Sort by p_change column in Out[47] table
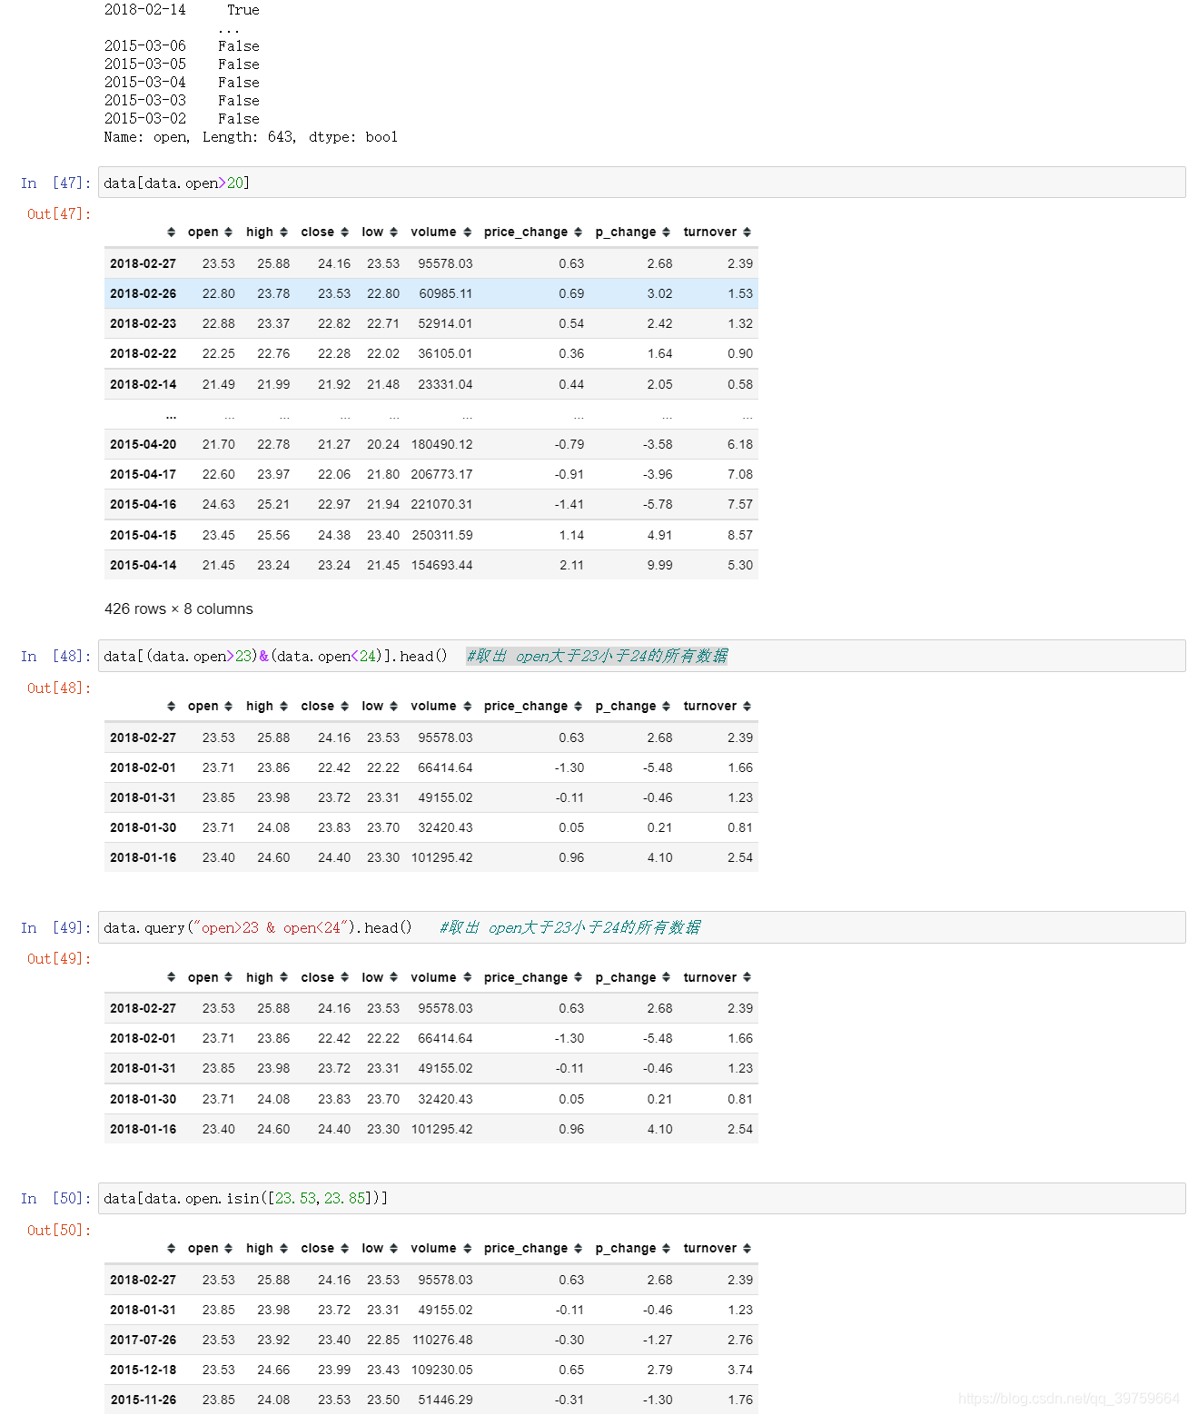1188x1415 pixels. (x=666, y=233)
